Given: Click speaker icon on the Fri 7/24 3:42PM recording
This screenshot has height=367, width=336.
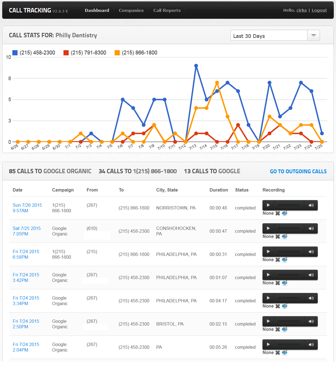Looking at the screenshot, I should (x=311, y=275).
